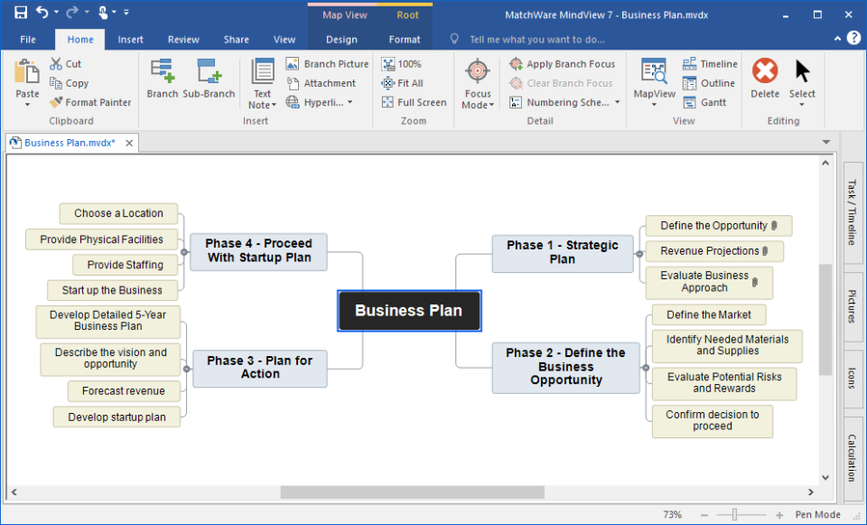The width and height of the screenshot is (867, 525).
Task: Toggle Pen Mode in the status bar
Action: (816, 514)
